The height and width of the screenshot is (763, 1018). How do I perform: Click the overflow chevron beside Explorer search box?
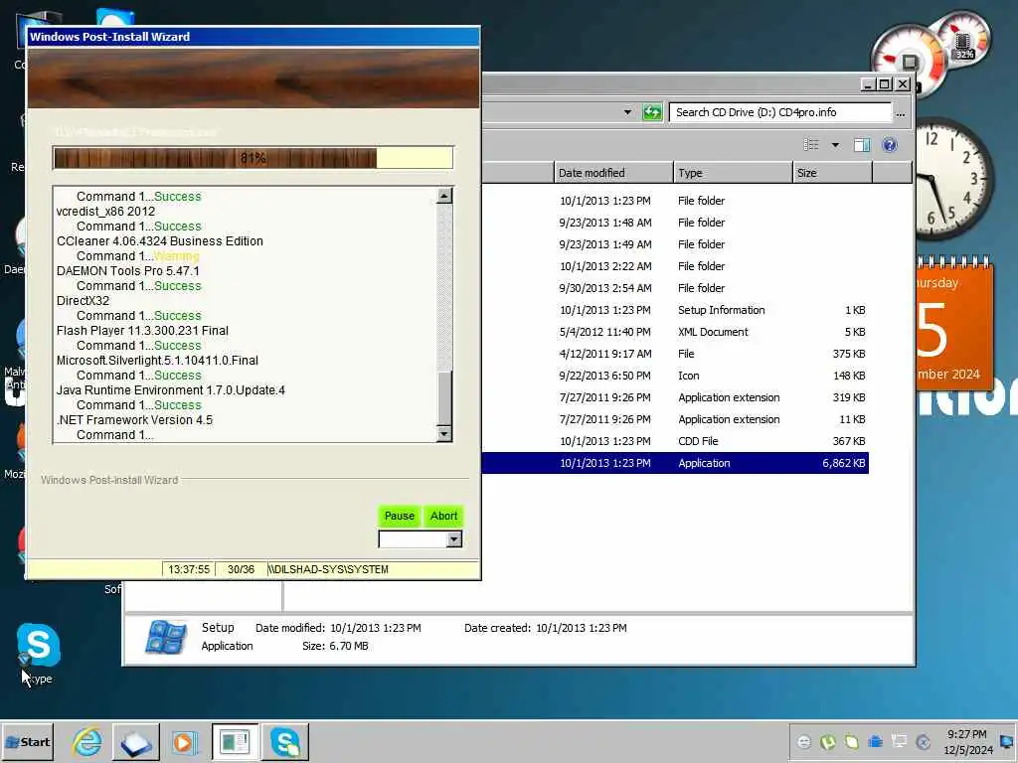coord(900,113)
